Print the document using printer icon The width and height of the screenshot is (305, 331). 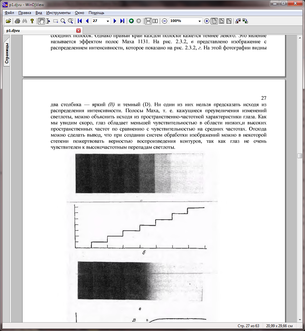click(x=17, y=21)
